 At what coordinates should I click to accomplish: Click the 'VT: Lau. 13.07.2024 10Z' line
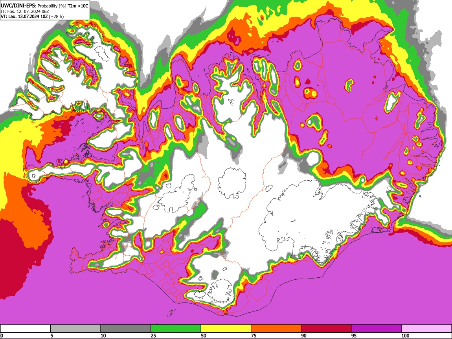(24, 16)
